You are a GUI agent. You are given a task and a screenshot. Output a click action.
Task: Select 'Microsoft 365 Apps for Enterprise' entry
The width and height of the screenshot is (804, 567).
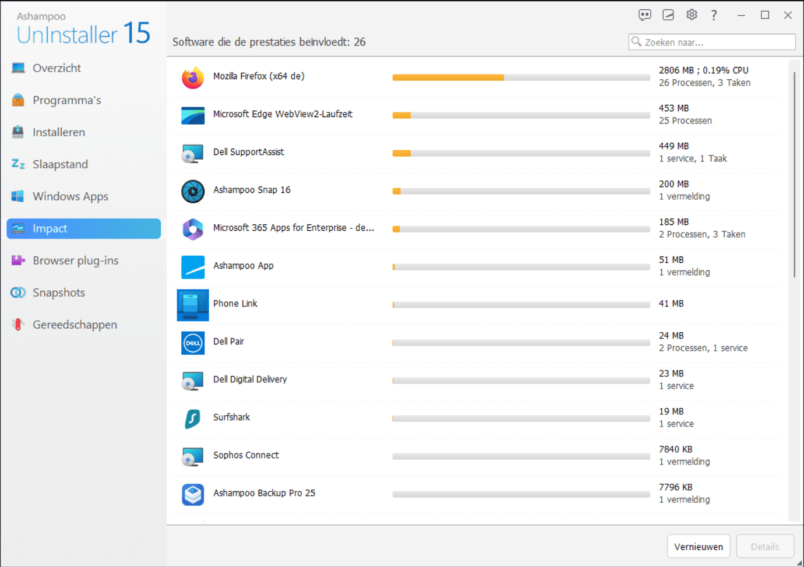[x=294, y=228]
